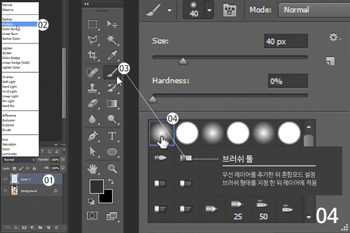The width and height of the screenshot is (350, 233).
Task: Delete layer using trash icon
Action: [x=56, y=228]
